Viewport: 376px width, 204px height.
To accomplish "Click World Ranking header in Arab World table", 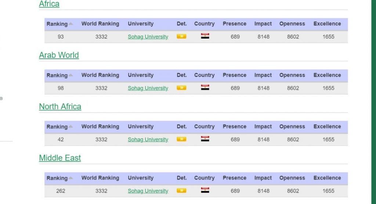I will pyautogui.click(x=100, y=75).
